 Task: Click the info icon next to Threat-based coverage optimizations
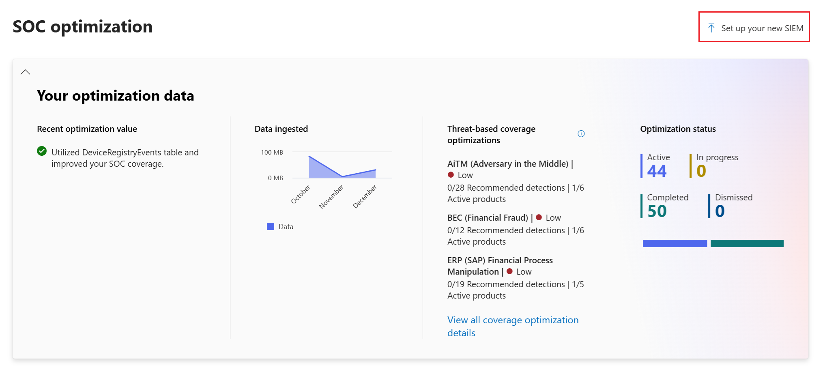pyautogui.click(x=581, y=133)
